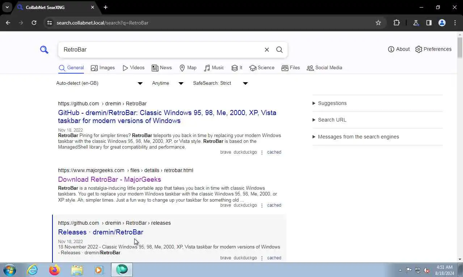Focus the RetroBar search input field
Viewport: 463px width, 277px height.
pyautogui.click(x=161, y=49)
